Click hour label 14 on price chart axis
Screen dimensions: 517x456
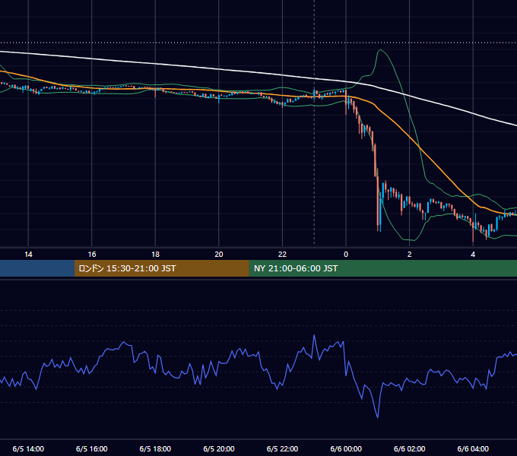28,255
